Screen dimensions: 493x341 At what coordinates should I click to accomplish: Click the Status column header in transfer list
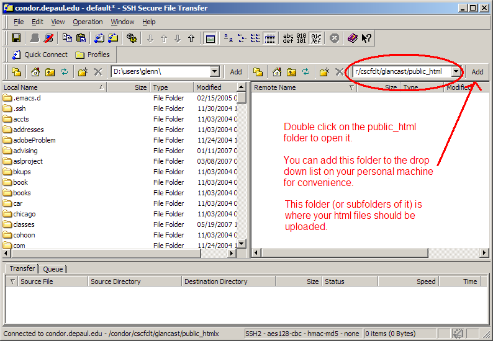[x=350, y=281]
